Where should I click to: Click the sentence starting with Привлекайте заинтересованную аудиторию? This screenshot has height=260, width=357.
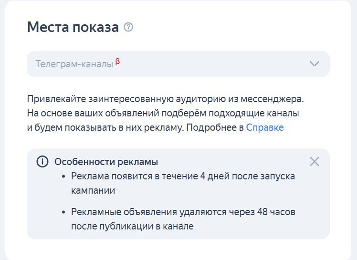coord(165,100)
